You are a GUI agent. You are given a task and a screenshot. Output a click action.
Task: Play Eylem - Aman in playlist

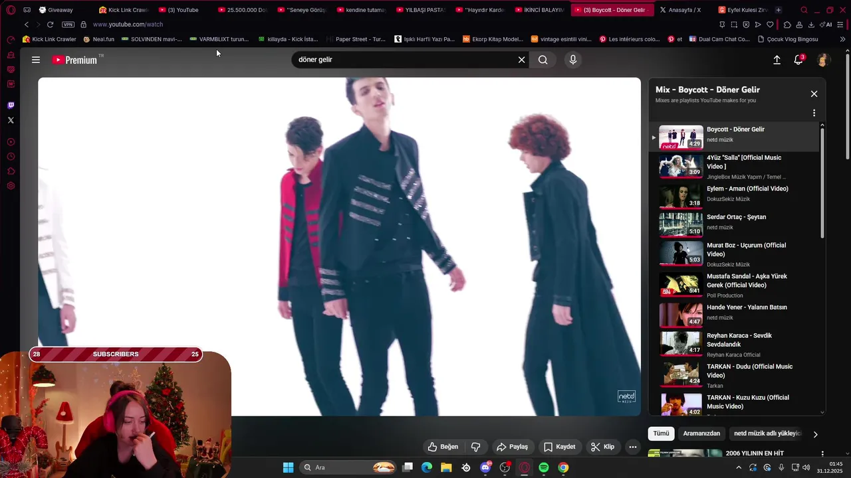(x=735, y=195)
